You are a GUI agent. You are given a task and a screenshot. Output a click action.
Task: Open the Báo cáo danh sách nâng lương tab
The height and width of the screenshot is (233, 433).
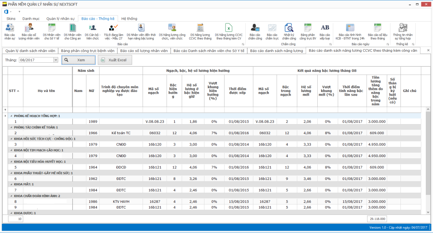coord(276,51)
